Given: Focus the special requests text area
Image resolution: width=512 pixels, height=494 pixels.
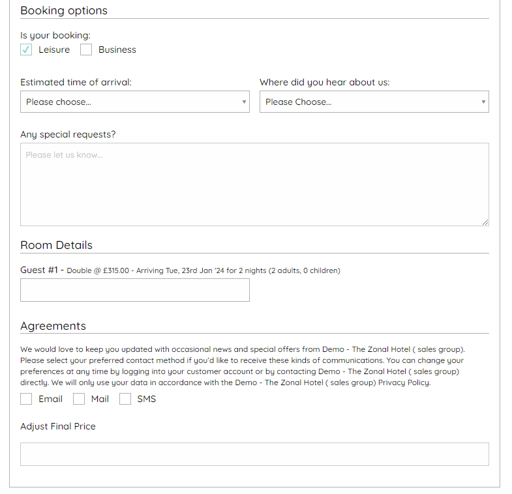Looking at the screenshot, I should 254,184.
